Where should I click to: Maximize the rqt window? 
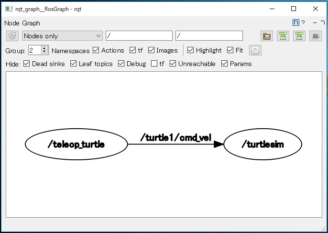point(294,9)
